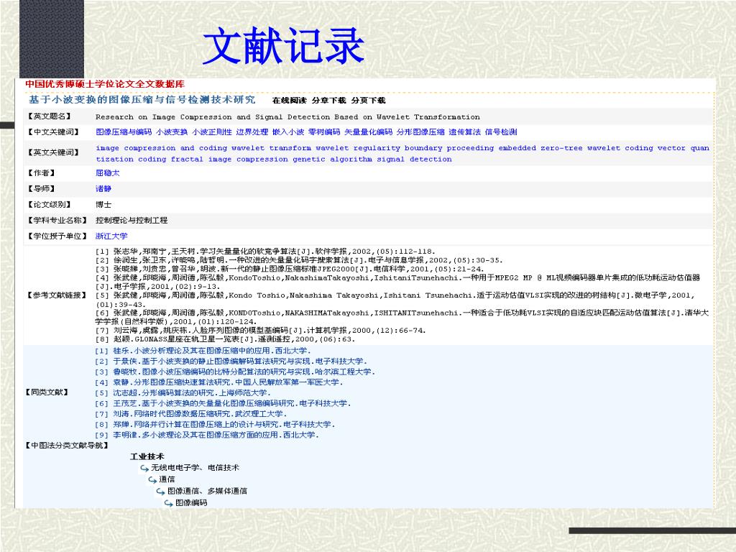Click the English keyword 'wavelet regularity'

click(x=358, y=148)
